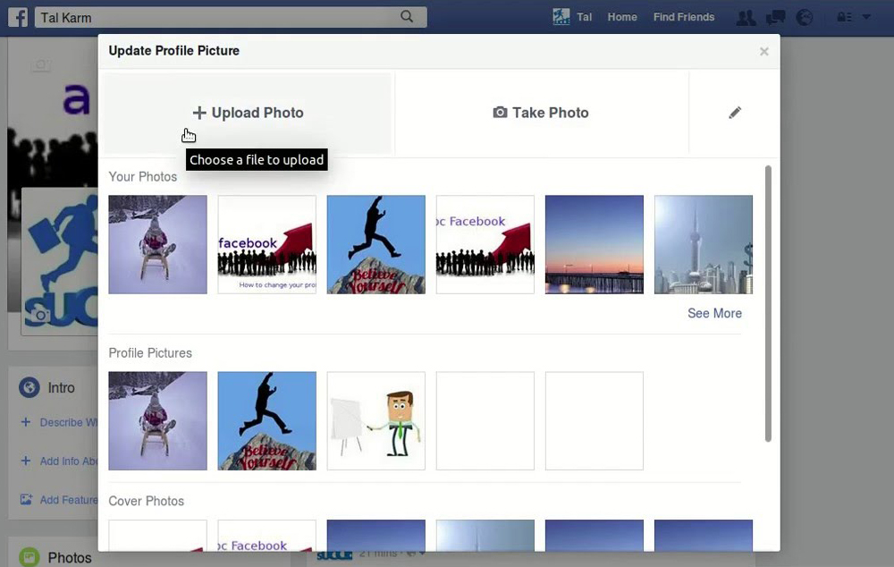Open the privacy shortcuts icon
Screen dimensions: 894x567
[x=845, y=18]
